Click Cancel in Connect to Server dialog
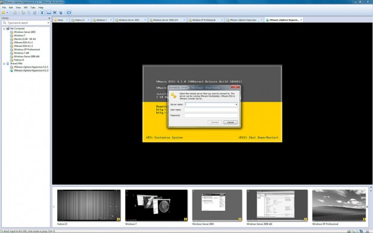Image resolution: width=373 pixels, height=233 pixels. [230, 123]
